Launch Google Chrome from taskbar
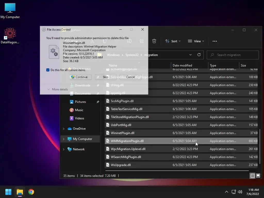The height and width of the screenshot is (198, 264). coord(31,192)
